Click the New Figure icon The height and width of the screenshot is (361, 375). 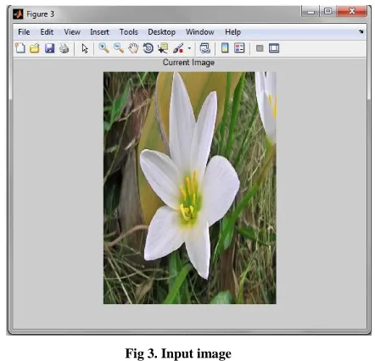click(x=20, y=48)
